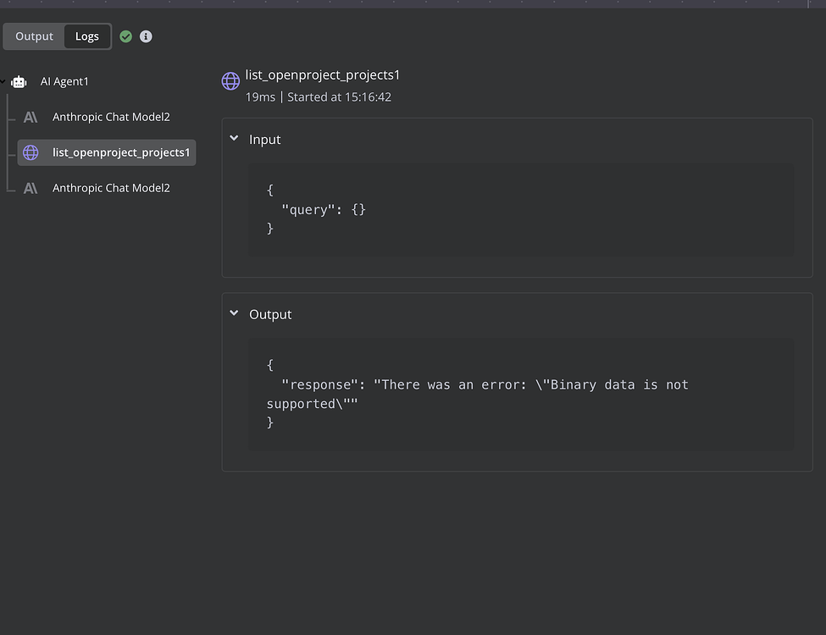This screenshot has width=826, height=635.
Task: Select the Anthropic icon on second Chat Model2
Action: [31, 187]
